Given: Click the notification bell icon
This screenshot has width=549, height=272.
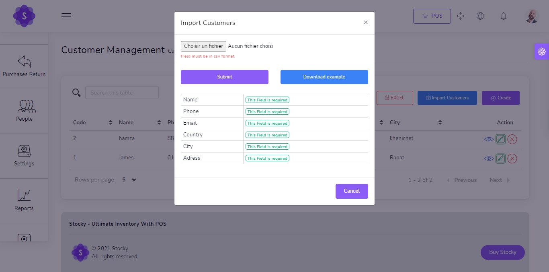Looking at the screenshot, I should pos(503,16).
